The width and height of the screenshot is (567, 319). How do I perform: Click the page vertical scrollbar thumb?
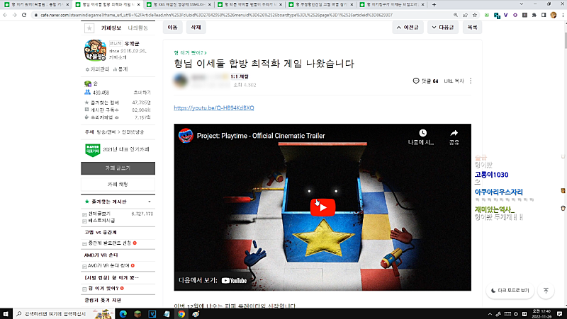[x=564, y=40]
